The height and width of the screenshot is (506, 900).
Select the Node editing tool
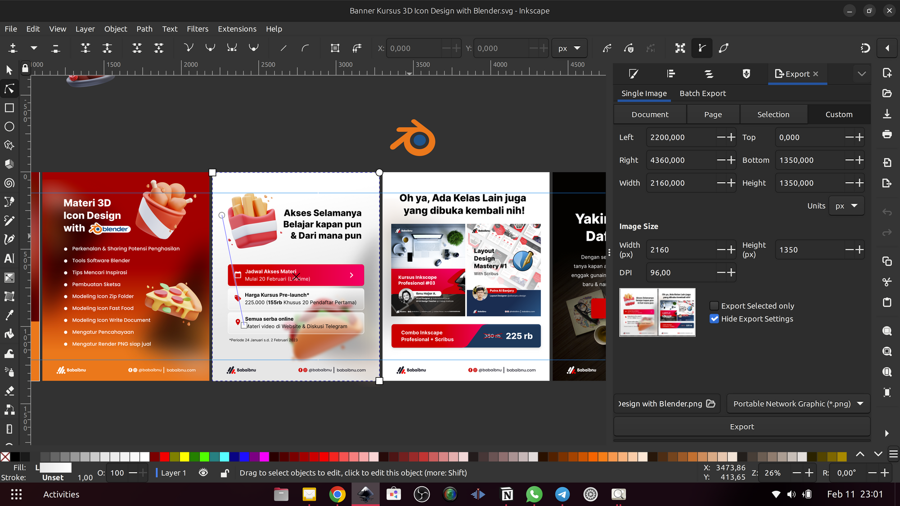tap(9, 89)
